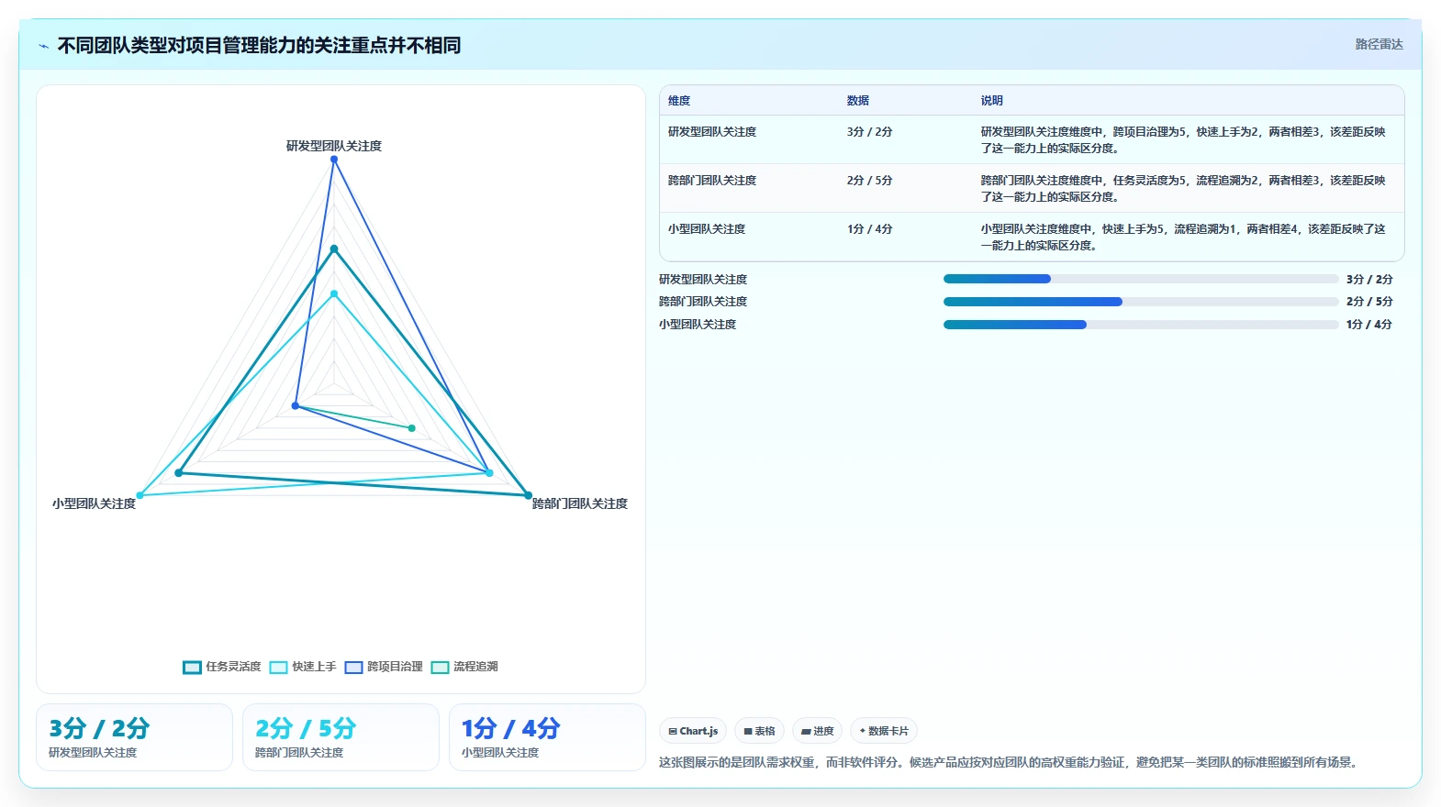Viewport: 1441px width, 807px height.
Task: Click the Chart.js tag
Action: (x=693, y=731)
